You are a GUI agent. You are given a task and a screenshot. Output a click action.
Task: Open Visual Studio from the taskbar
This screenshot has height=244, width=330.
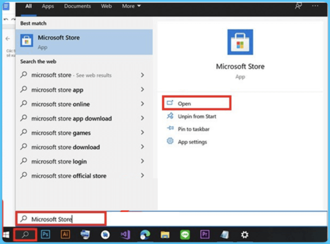125,235
